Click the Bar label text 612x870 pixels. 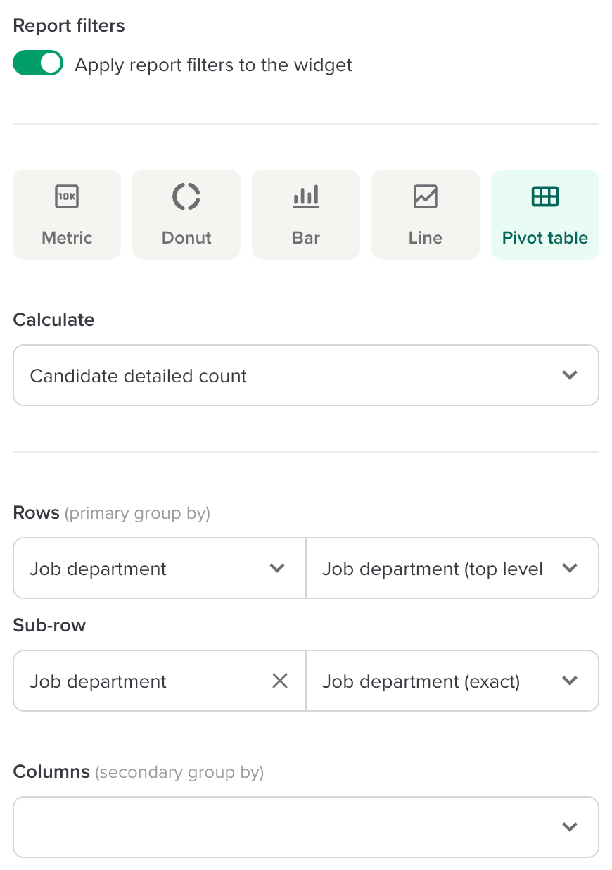point(306,238)
